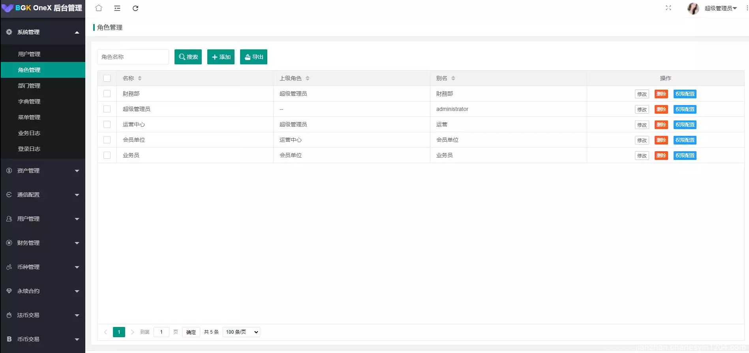Click the 币币交易 B icon
This screenshot has width=749, height=353.
tap(9, 339)
